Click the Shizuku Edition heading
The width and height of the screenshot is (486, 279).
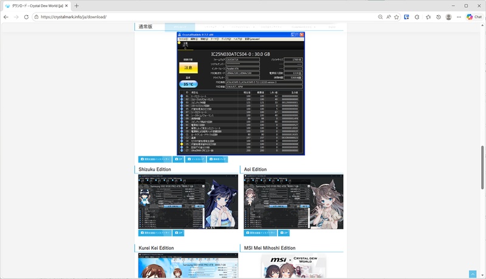(x=155, y=169)
